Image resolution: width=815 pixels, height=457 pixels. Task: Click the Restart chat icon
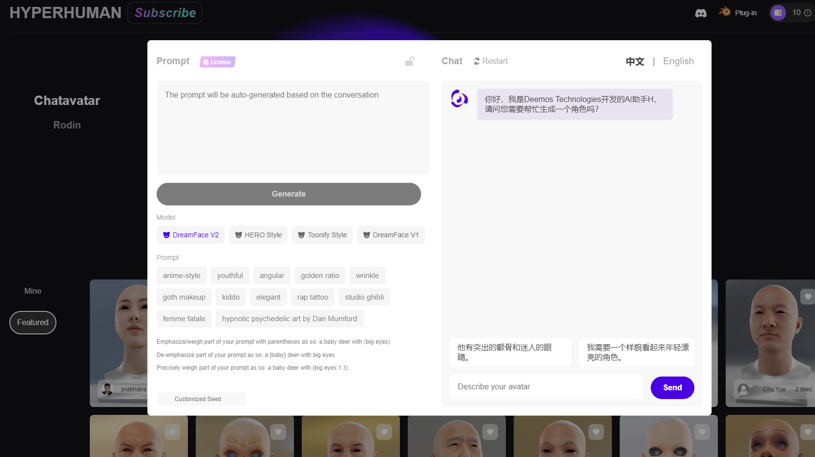[476, 61]
